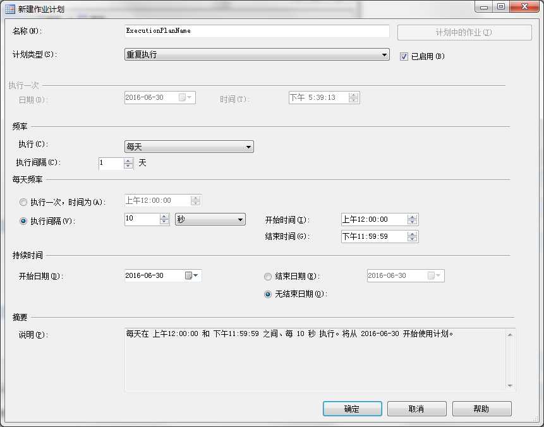Viewport: 544px width, 427px height.
Task: Maximize the 新建作业计划 window
Action: [501, 6]
